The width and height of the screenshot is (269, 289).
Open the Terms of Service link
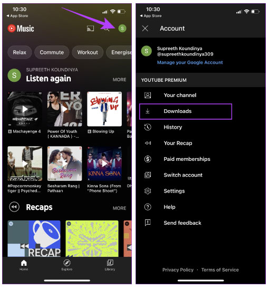[x=220, y=270]
